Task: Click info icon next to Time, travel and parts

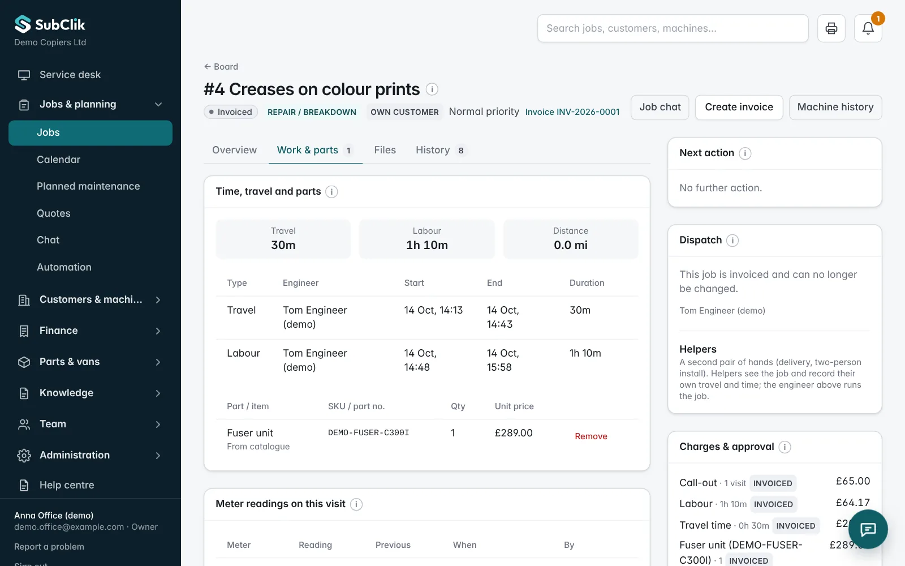Action: pos(332,192)
